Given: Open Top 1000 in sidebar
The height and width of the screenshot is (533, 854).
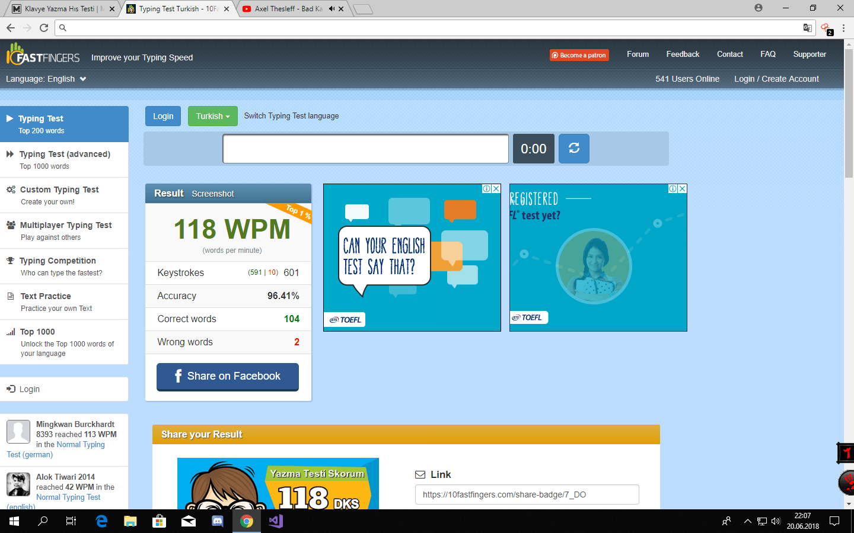Looking at the screenshot, I should [64, 342].
